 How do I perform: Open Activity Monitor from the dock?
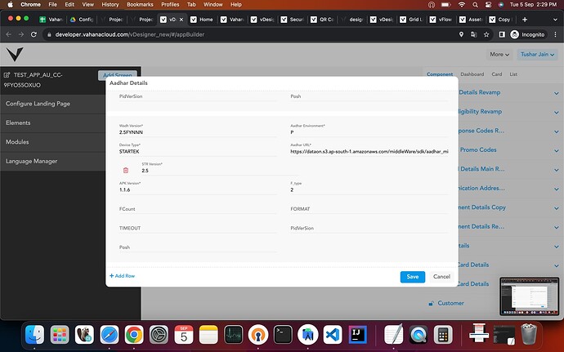(x=234, y=335)
